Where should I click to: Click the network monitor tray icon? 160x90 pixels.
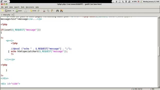[126, 1]
